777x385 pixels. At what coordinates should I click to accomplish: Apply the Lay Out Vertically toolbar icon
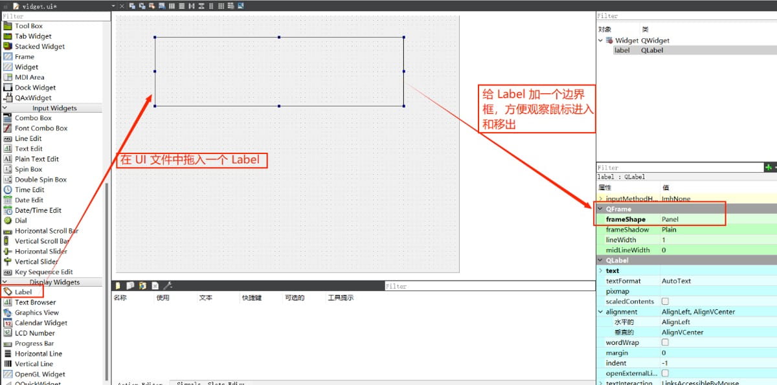tap(181, 6)
